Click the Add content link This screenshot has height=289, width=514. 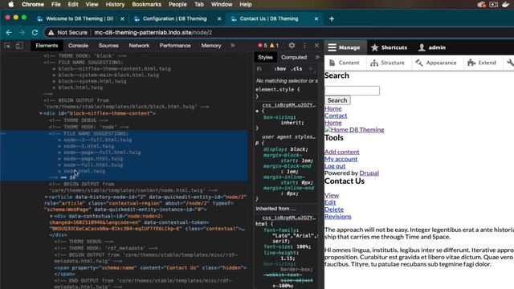tap(342, 152)
